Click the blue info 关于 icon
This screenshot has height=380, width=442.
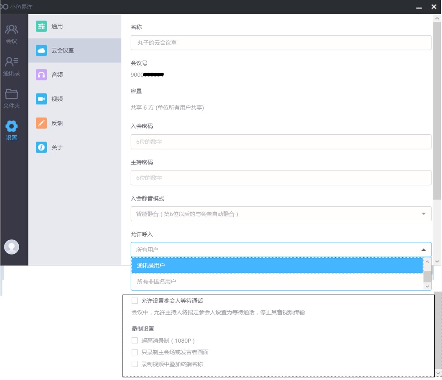click(x=41, y=147)
